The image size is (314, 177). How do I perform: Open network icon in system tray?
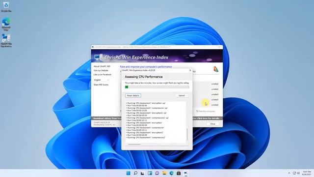294,173
